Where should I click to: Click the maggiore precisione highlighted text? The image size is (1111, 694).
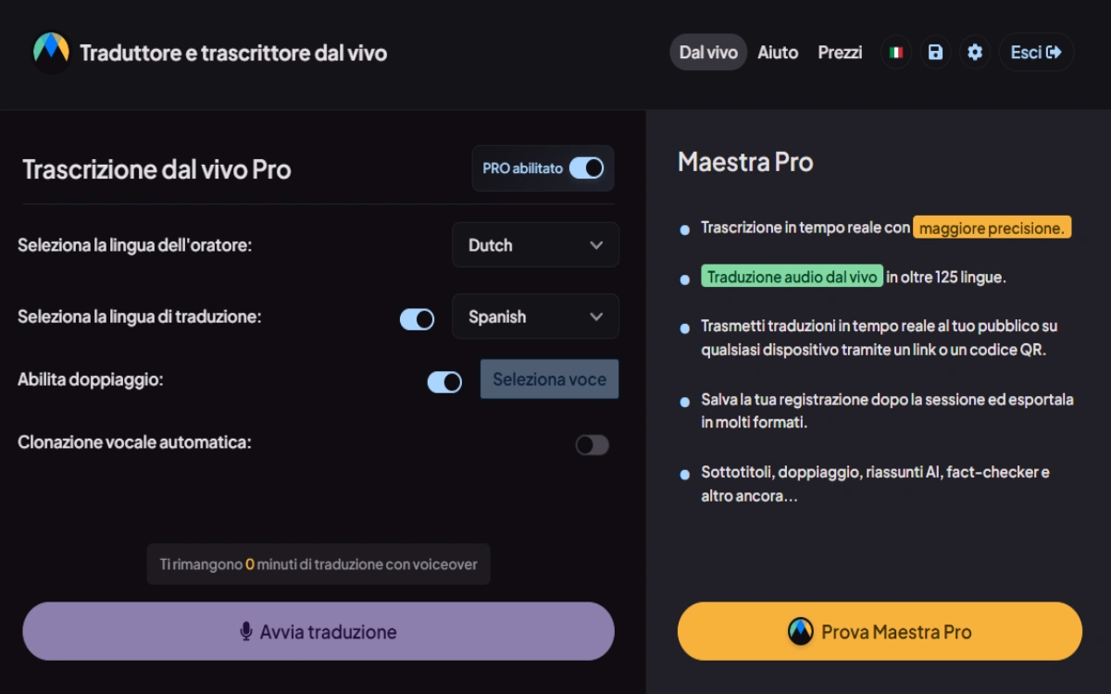pyautogui.click(x=992, y=228)
